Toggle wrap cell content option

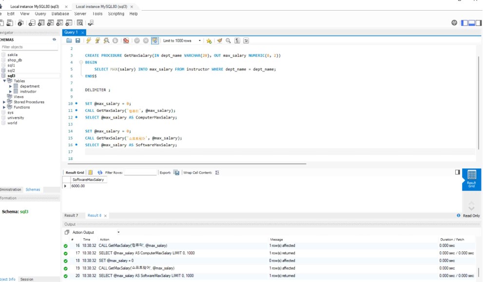click(x=217, y=173)
